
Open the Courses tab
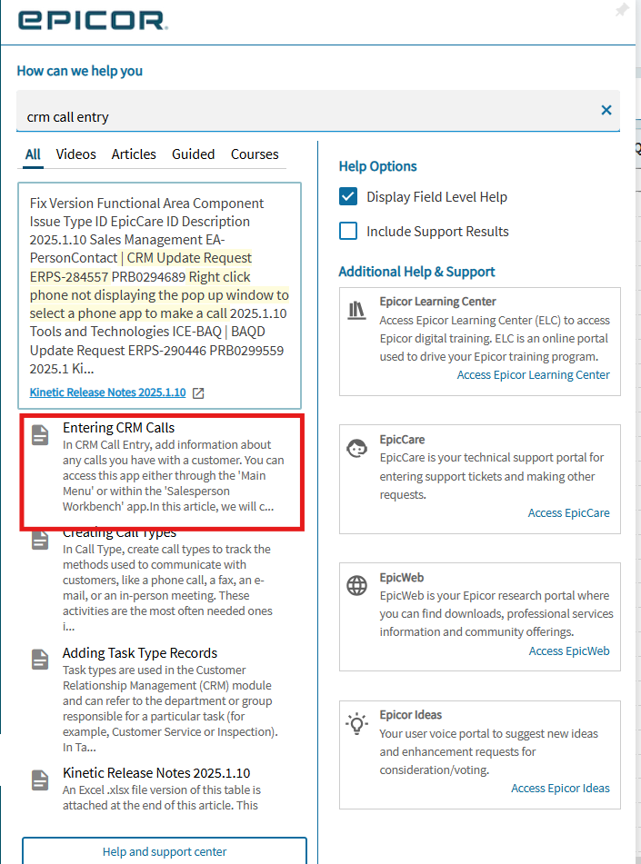click(x=255, y=154)
